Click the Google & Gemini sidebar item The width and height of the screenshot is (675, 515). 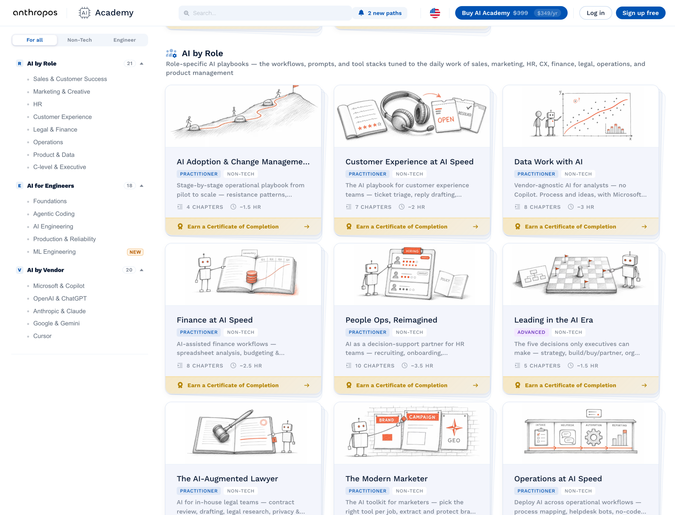tap(56, 323)
